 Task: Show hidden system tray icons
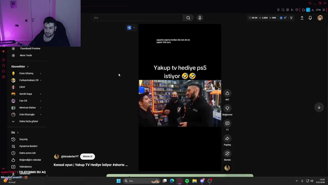tap(297, 181)
